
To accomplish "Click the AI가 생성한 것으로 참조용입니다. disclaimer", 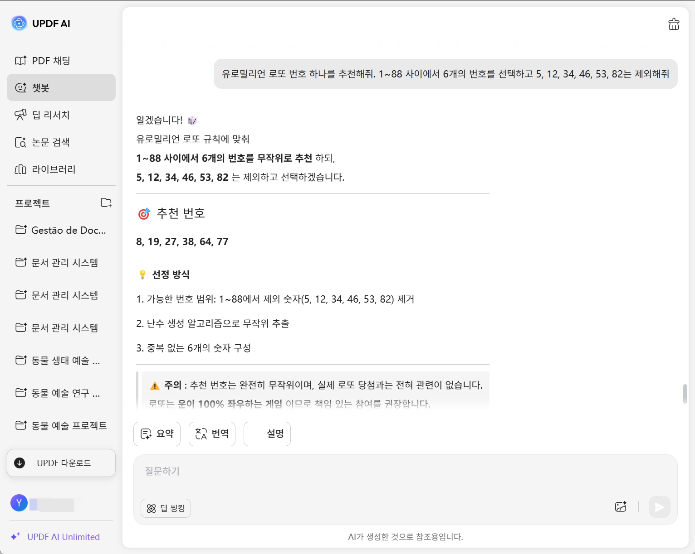I will 406,537.
